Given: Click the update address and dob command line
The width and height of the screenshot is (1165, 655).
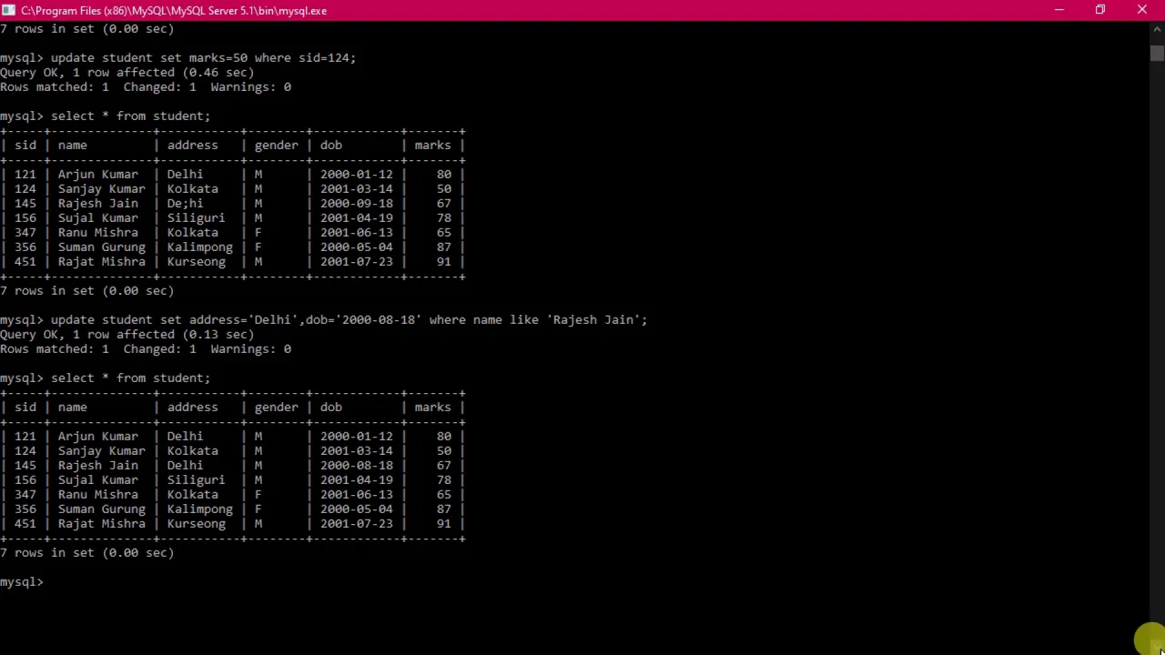Looking at the screenshot, I should [x=349, y=320].
